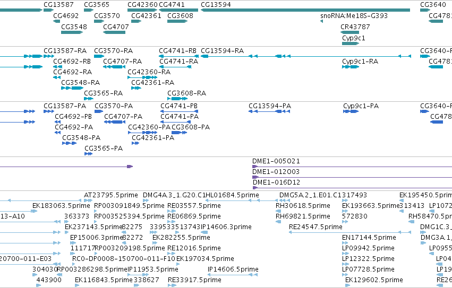452x288 pixels.
Task: Select the CG4707-RA transcript glyph
Action: pos(114,67)
